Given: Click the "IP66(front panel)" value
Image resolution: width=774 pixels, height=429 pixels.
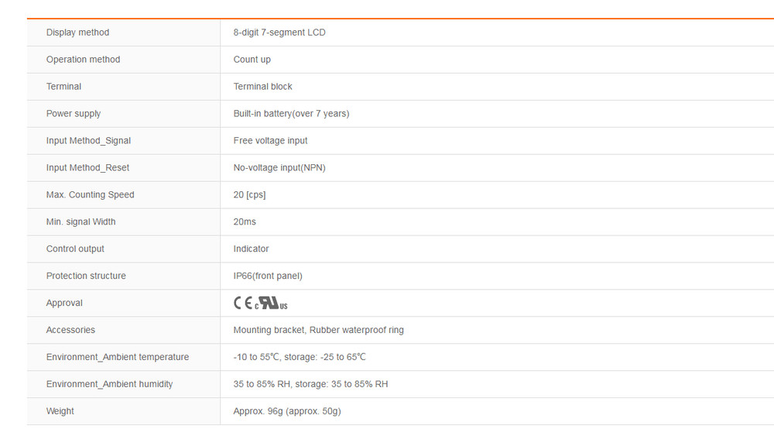Looking at the screenshot, I should pyautogui.click(x=268, y=276).
